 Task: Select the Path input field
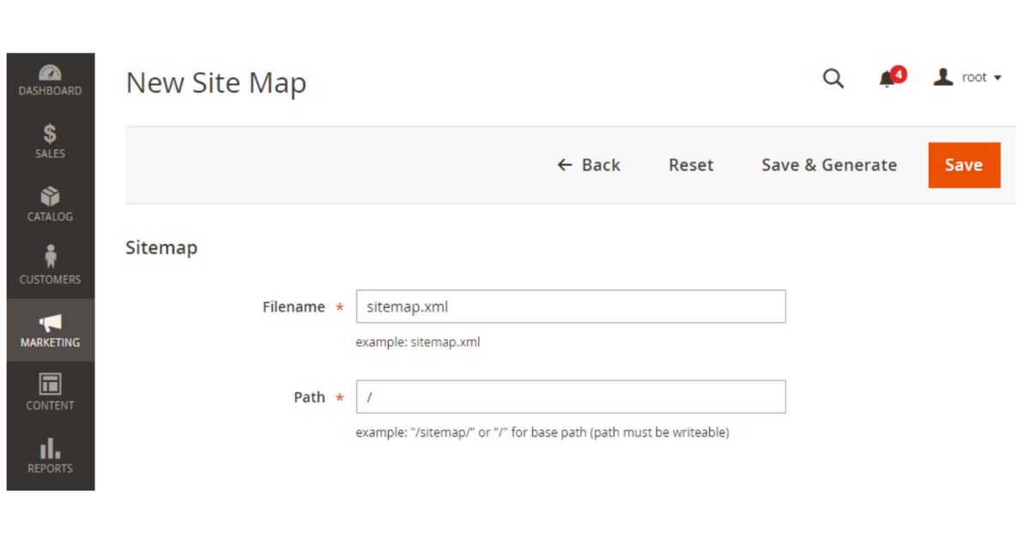(x=571, y=397)
